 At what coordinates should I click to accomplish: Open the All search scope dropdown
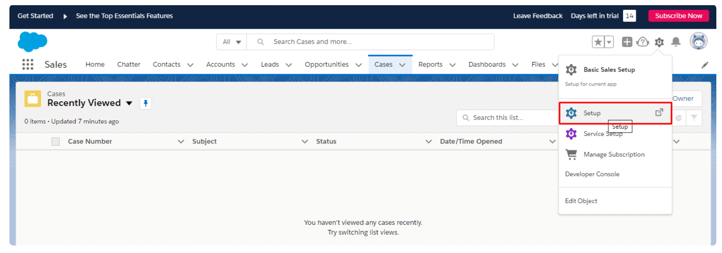232,42
